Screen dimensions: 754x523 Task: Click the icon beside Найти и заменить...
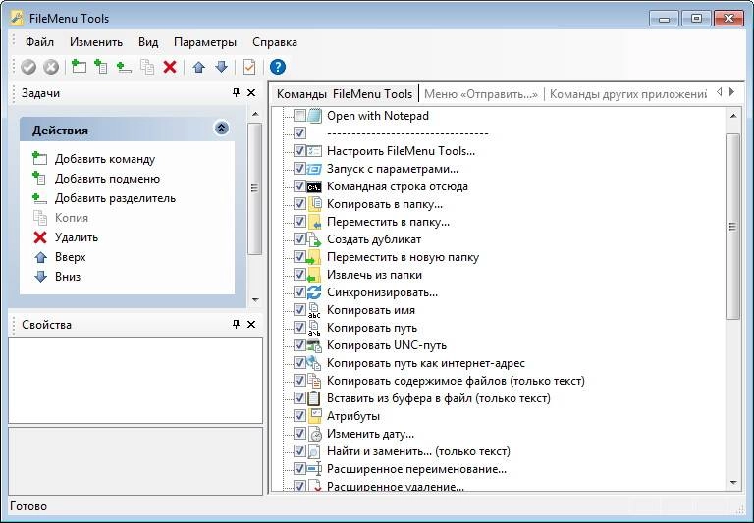(314, 451)
